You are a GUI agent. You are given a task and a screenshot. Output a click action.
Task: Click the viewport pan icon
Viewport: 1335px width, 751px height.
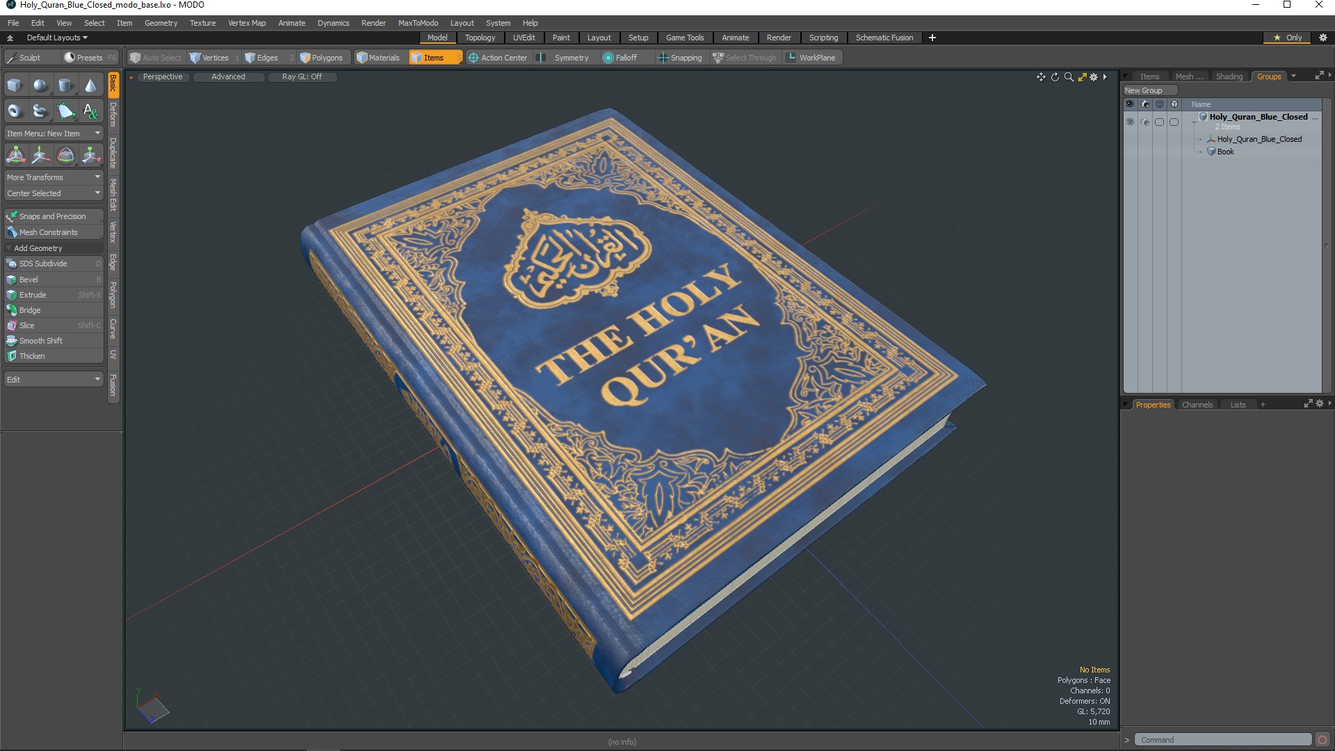coord(1041,77)
